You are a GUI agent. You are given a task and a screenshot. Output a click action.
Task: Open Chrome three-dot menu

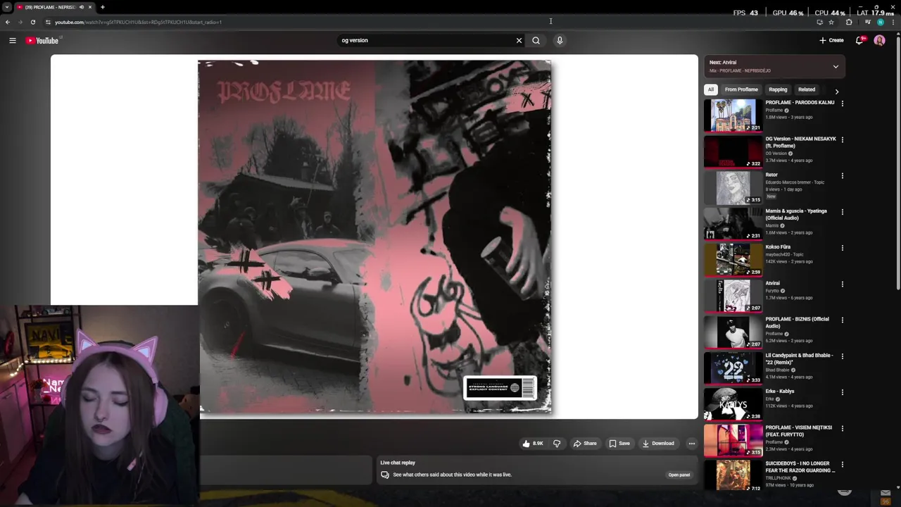pyautogui.click(x=894, y=22)
